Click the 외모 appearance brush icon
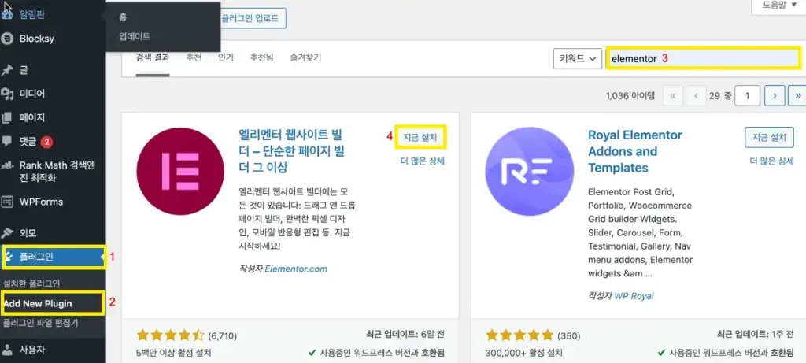 [8, 233]
